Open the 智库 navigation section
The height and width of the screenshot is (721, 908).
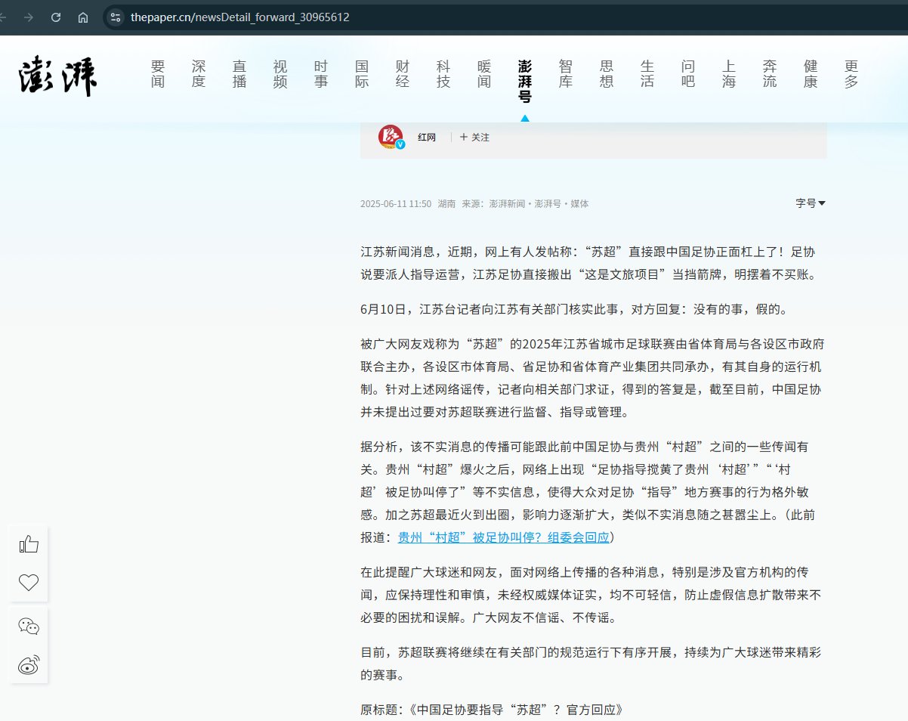pyautogui.click(x=566, y=74)
